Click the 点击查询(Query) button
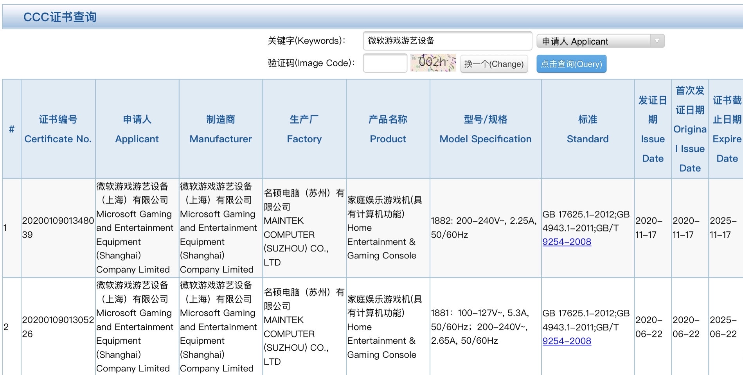The height and width of the screenshot is (375, 743). pyautogui.click(x=571, y=64)
